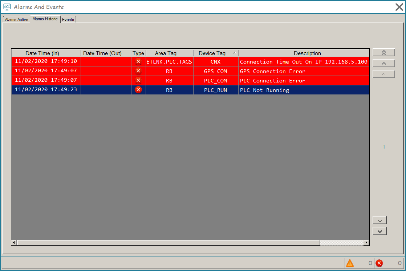Go up a page with bold up chevron
The image size is (406, 271).
(384, 63)
